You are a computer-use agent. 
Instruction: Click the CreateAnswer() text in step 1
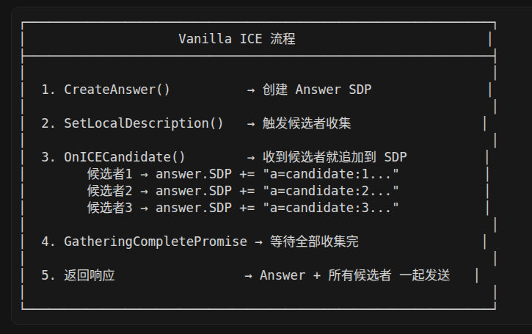[x=117, y=90]
